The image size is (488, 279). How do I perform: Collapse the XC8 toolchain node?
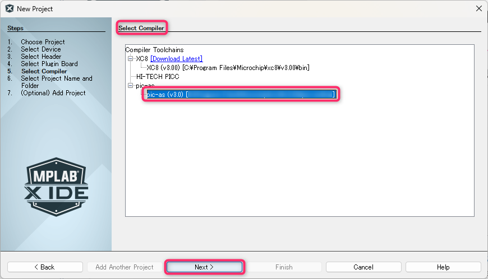(x=130, y=58)
